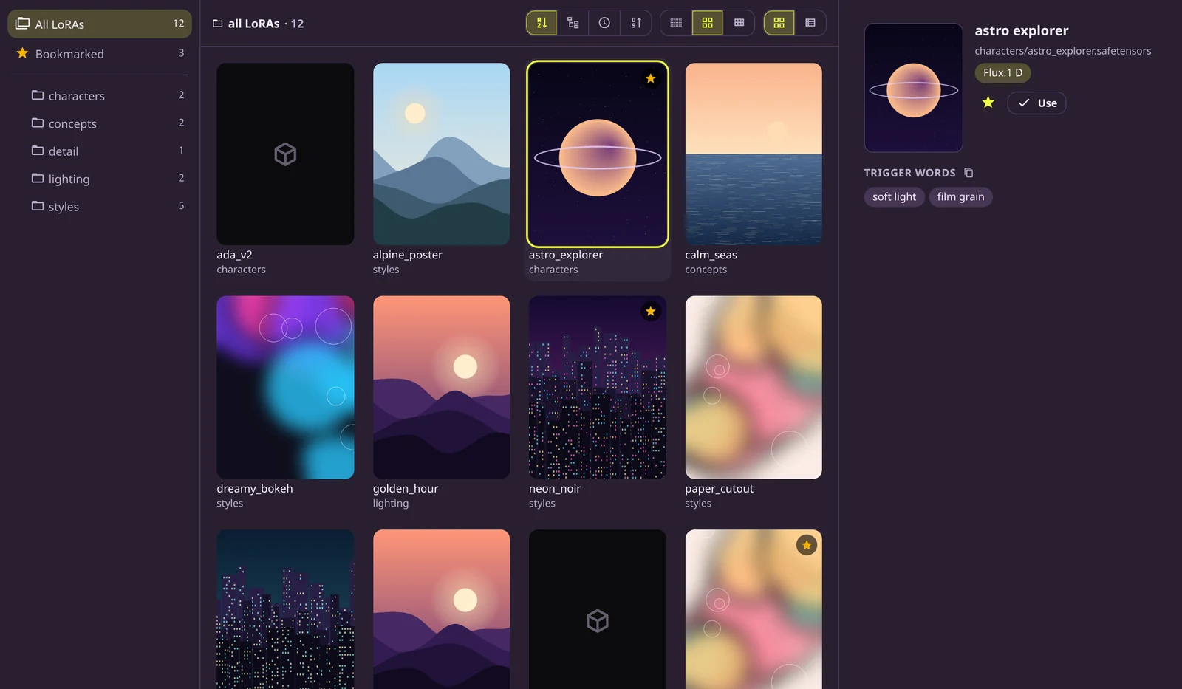
Task: Toggle bookmark star in astro explorer details
Action: pyautogui.click(x=988, y=103)
